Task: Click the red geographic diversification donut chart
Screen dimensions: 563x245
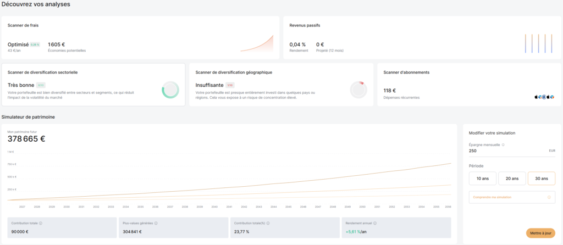Action: 358,90
